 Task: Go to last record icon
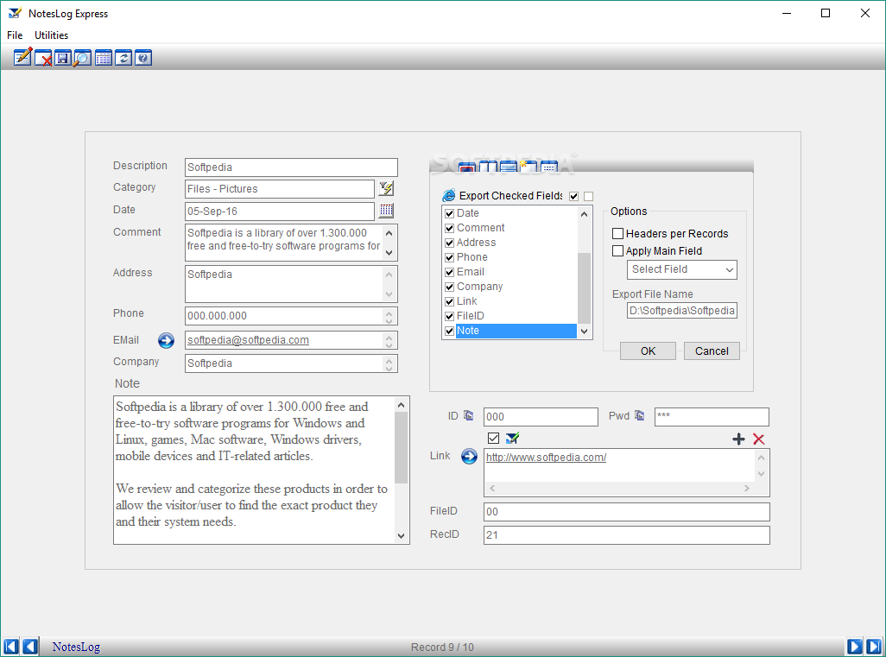(874, 647)
